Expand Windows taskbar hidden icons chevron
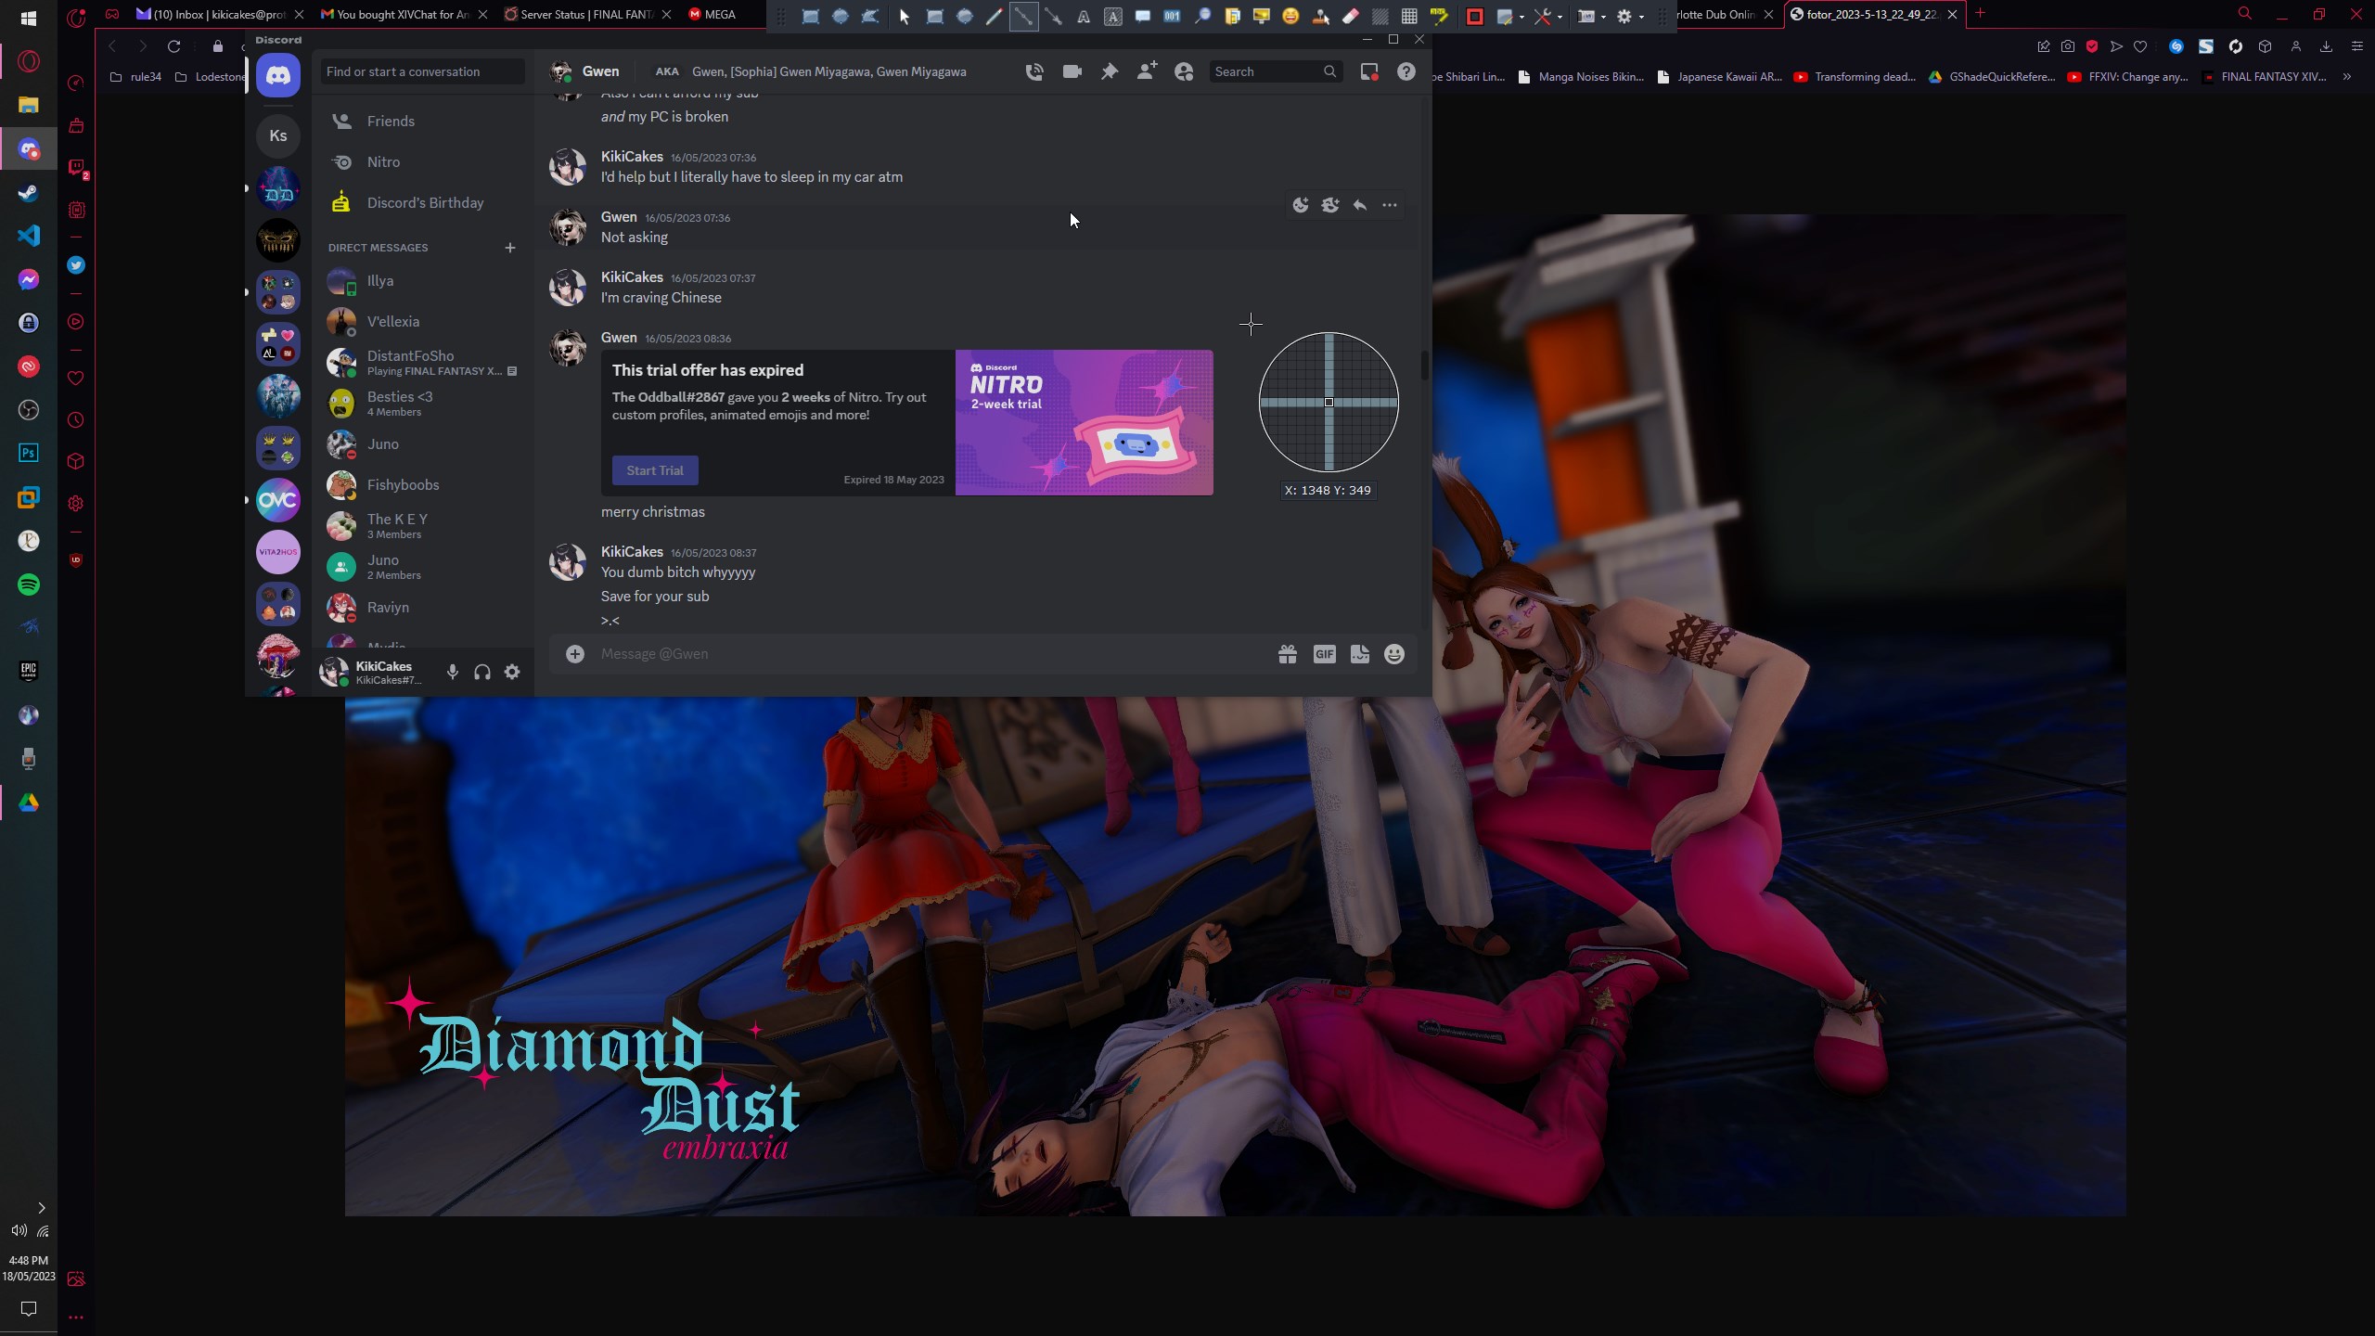The image size is (2375, 1336). [41, 1208]
